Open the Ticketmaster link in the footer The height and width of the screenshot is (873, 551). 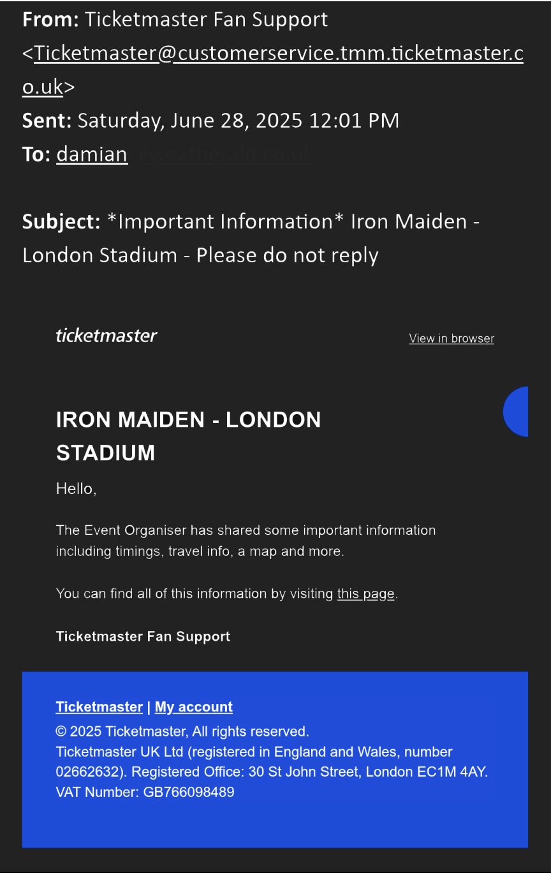click(x=99, y=707)
